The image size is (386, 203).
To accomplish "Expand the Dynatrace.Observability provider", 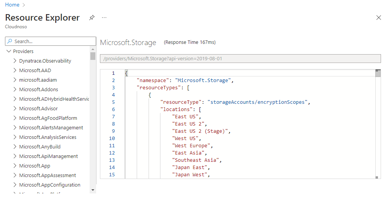I will click(15, 61).
